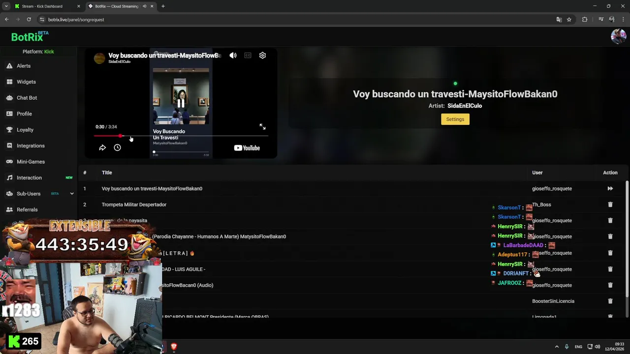
Task: Seek on the video progress bar
Action: coord(181,136)
